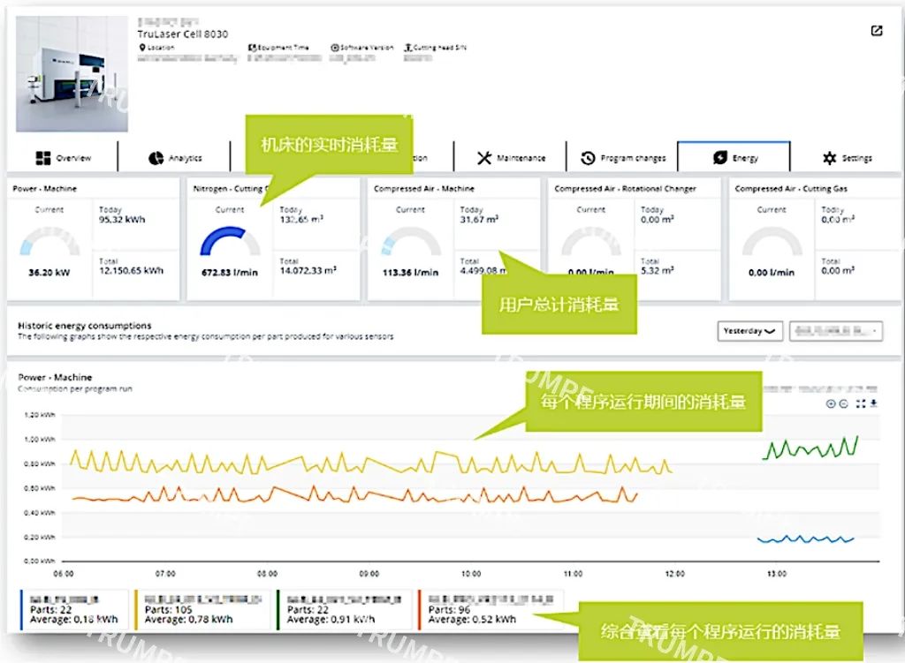Image resolution: width=905 pixels, height=663 pixels.
Task: Open the Overview tab
Action: pos(63,157)
